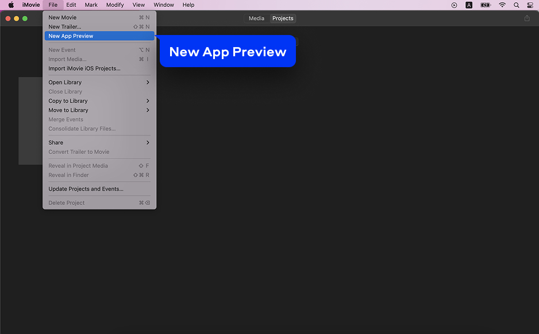This screenshot has height=334, width=539.
Task: Expand the Share submenu
Action: point(99,142)
